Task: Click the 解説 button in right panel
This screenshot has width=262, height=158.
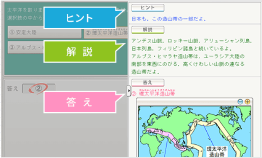Action: pos(148,30)
